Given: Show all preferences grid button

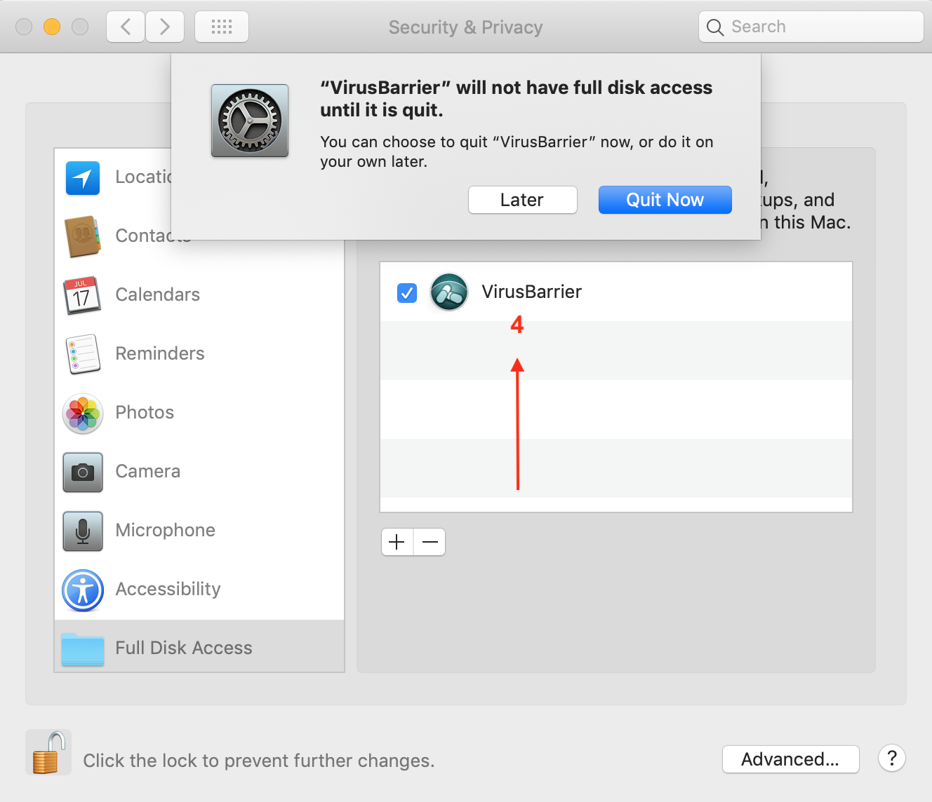Looking at the screenshot, I should tap(222, 27).
